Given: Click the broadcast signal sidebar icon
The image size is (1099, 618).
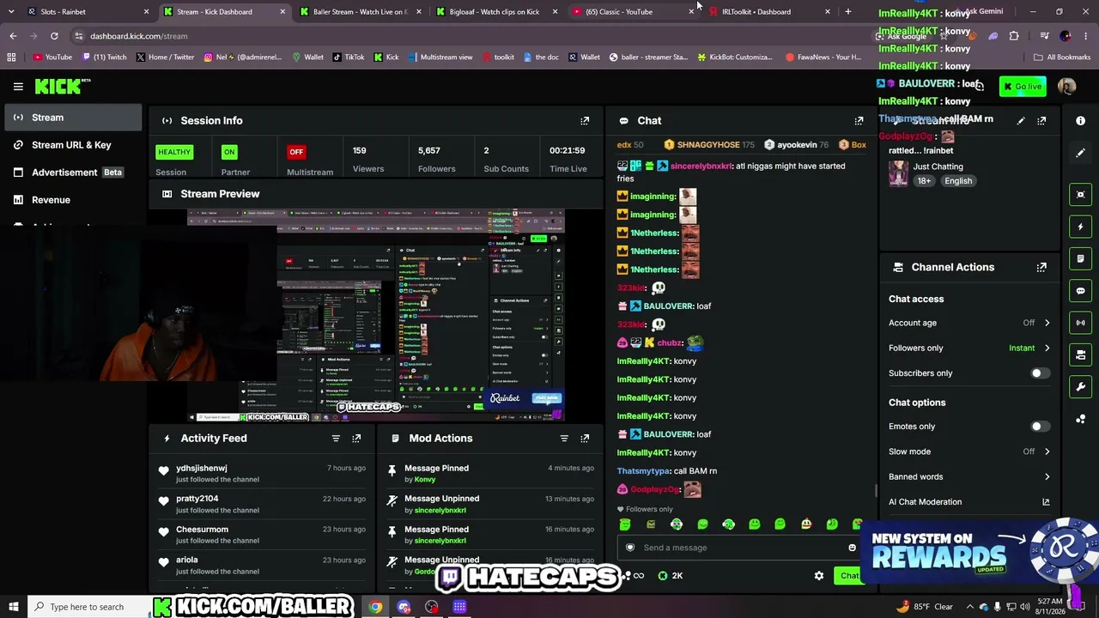Looking at the screenshot, I should (x=1080, y=323).
